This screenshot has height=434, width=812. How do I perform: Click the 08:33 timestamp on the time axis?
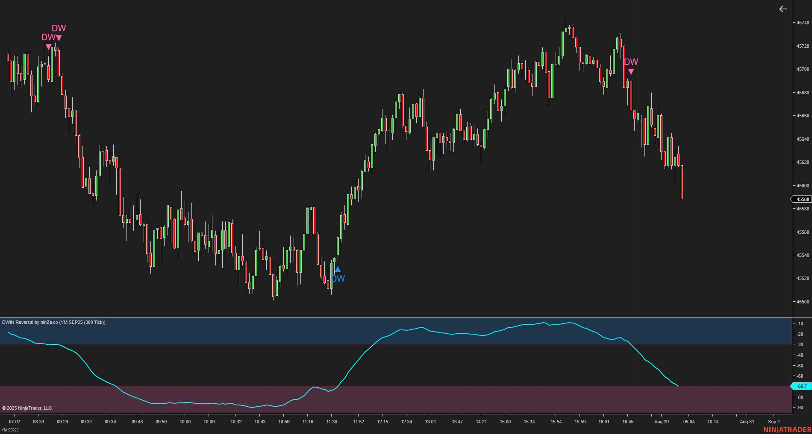pyautogui.click(x=39, y=422)
